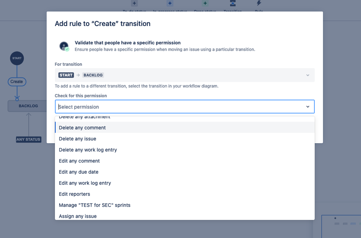
Task: Click the "Delete any attachment" partially visible option
Action: point(185,119)
